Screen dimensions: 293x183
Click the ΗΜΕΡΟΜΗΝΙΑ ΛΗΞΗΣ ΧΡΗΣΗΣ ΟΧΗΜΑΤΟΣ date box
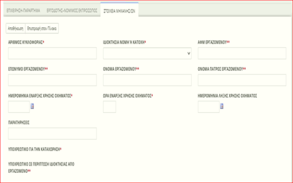click(208, 107)
